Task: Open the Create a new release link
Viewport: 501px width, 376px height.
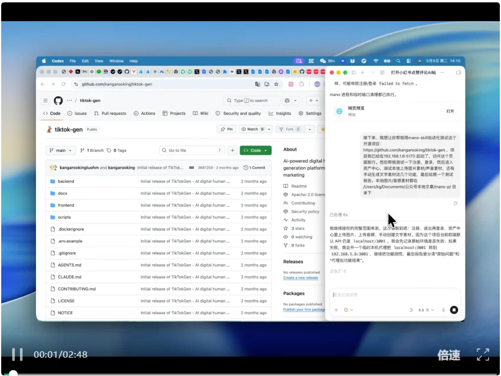Action: pyautogui.click(x=301, y=278)
